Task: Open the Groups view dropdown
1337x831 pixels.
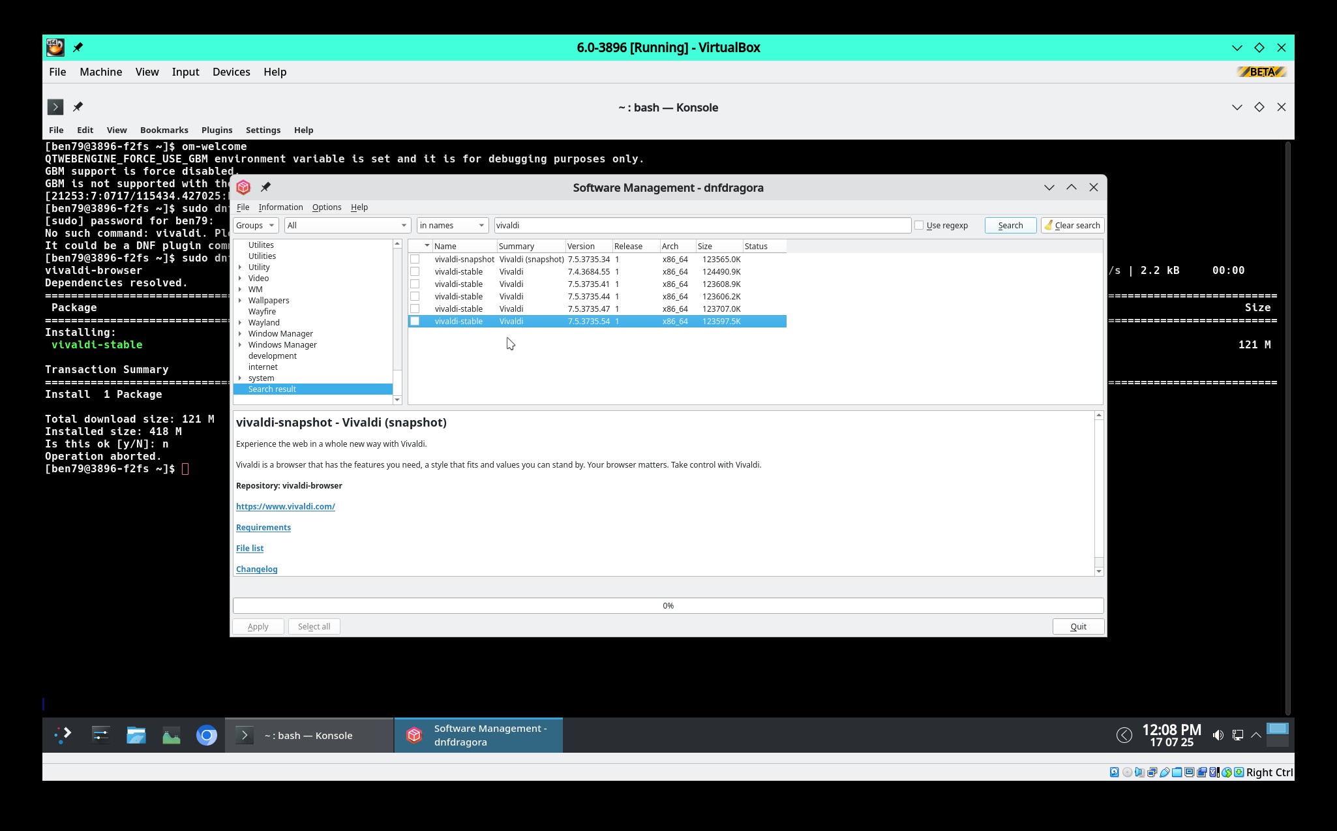Action: (256, 225)
